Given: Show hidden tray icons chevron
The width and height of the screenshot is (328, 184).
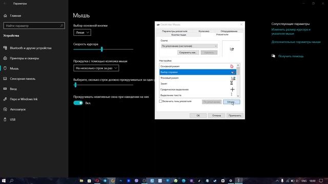Looking at the screenshot, I should point(277,180).
